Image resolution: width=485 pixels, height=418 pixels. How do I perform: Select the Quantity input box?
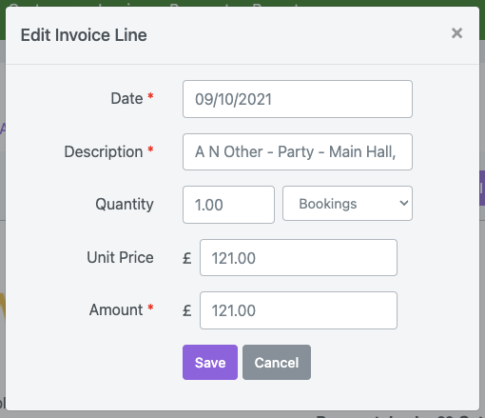[x=228, y=205]
